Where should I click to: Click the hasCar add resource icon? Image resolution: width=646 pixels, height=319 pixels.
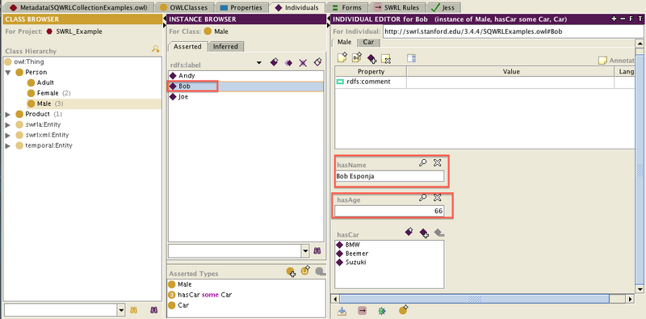(x=424, y=233)
